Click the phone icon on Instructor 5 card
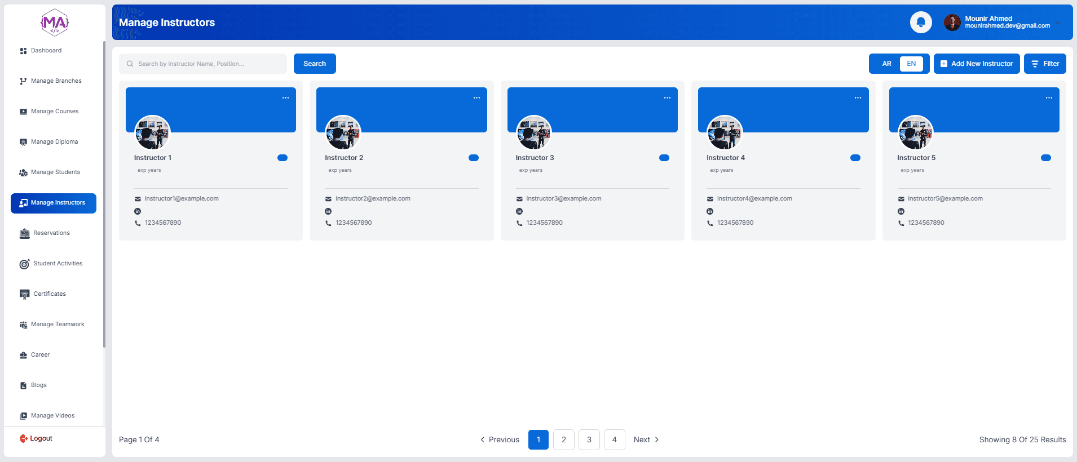Viewport: 1077px width, 462px height. [901, 223]
